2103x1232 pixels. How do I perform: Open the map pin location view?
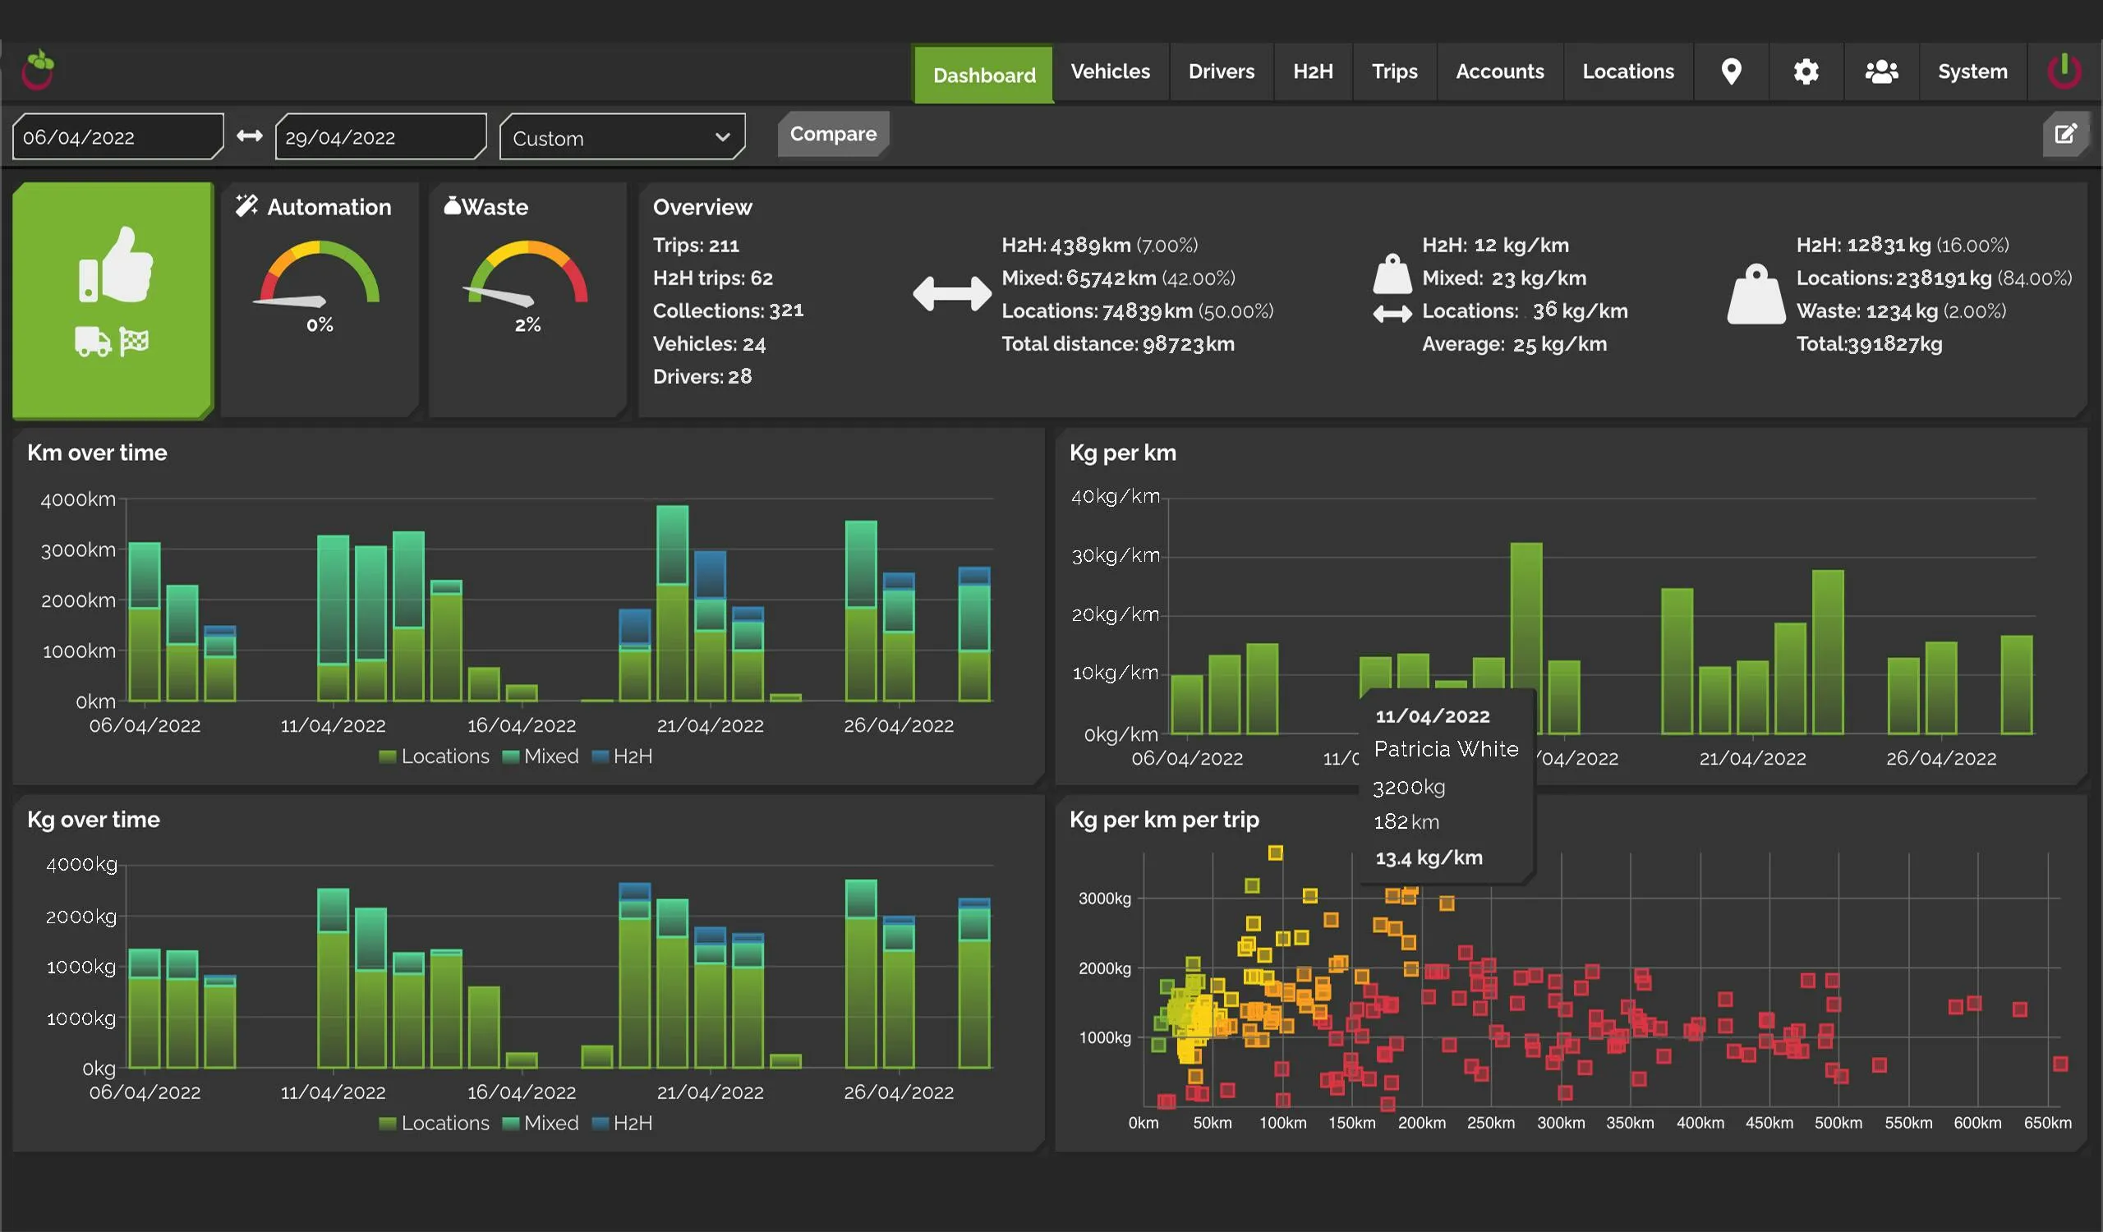click(x=1732, y=71)
